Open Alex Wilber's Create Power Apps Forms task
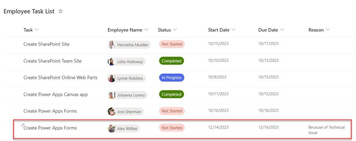356x141 pixels. (50, 128)
